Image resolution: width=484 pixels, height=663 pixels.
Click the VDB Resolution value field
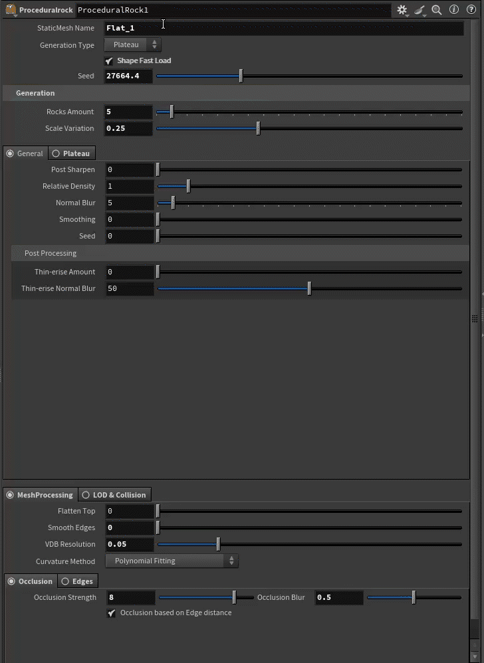(x=130, y=545)
